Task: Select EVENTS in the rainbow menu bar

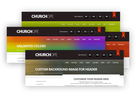Action: (69, 39)
